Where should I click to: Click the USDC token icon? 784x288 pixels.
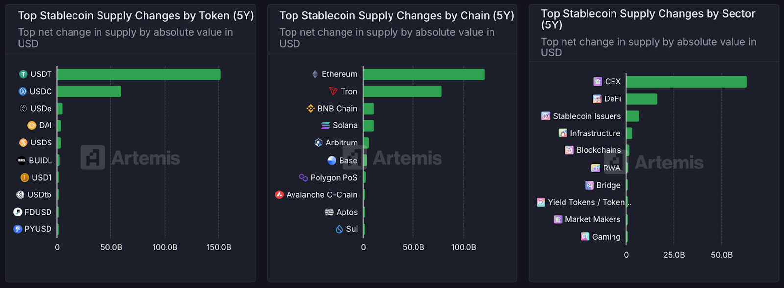click(x=23, y=92)
